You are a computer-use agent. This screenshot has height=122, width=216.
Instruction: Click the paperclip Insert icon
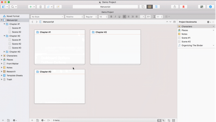pos(48,7)
